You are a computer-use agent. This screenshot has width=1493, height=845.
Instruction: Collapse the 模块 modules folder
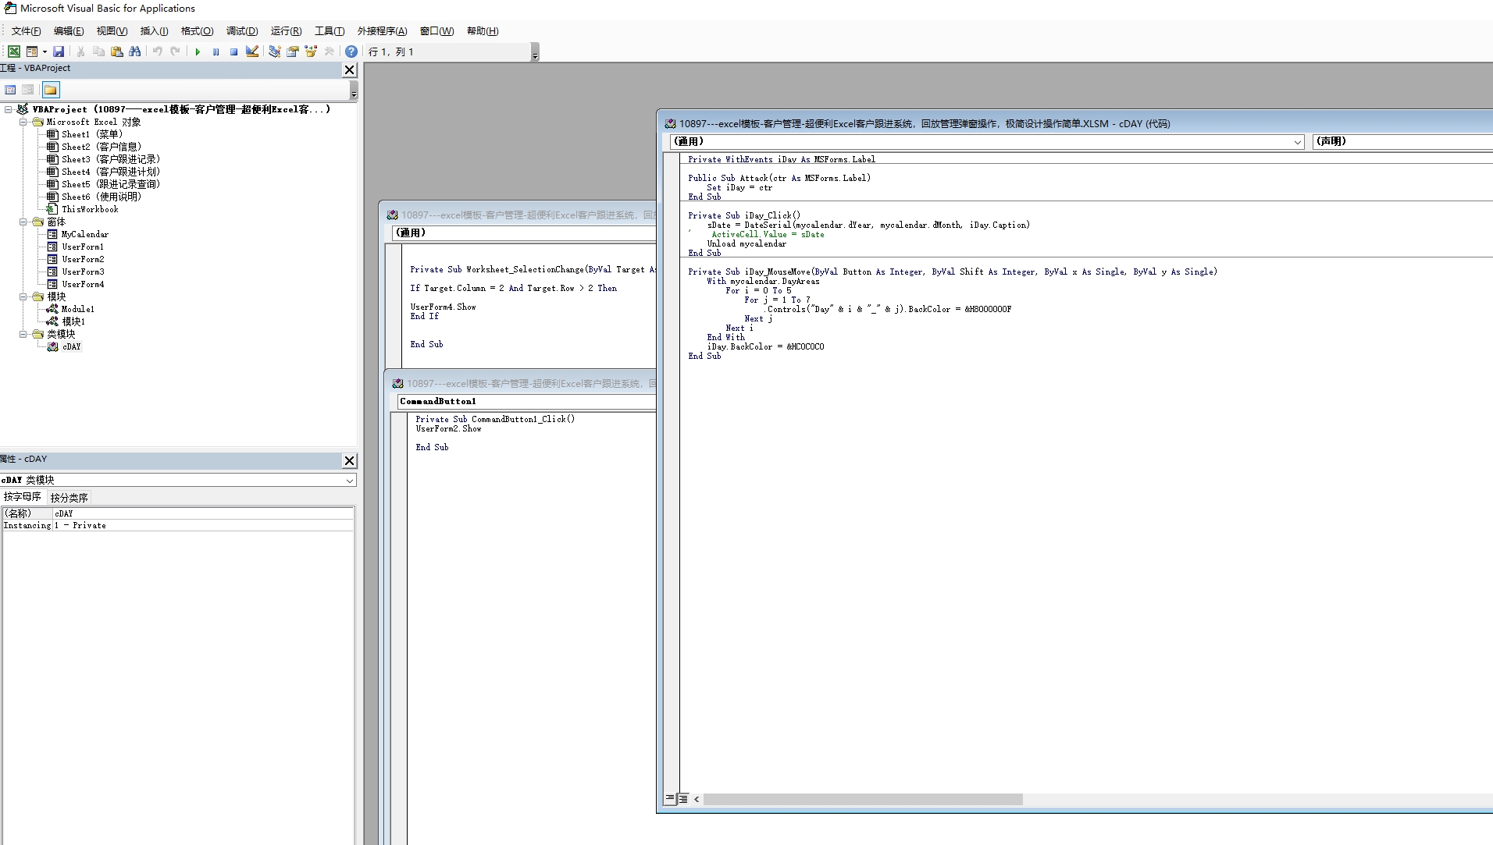click(x=23, y=296)
